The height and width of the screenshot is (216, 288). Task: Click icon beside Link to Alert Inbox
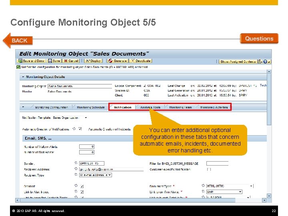click(76, 191)
